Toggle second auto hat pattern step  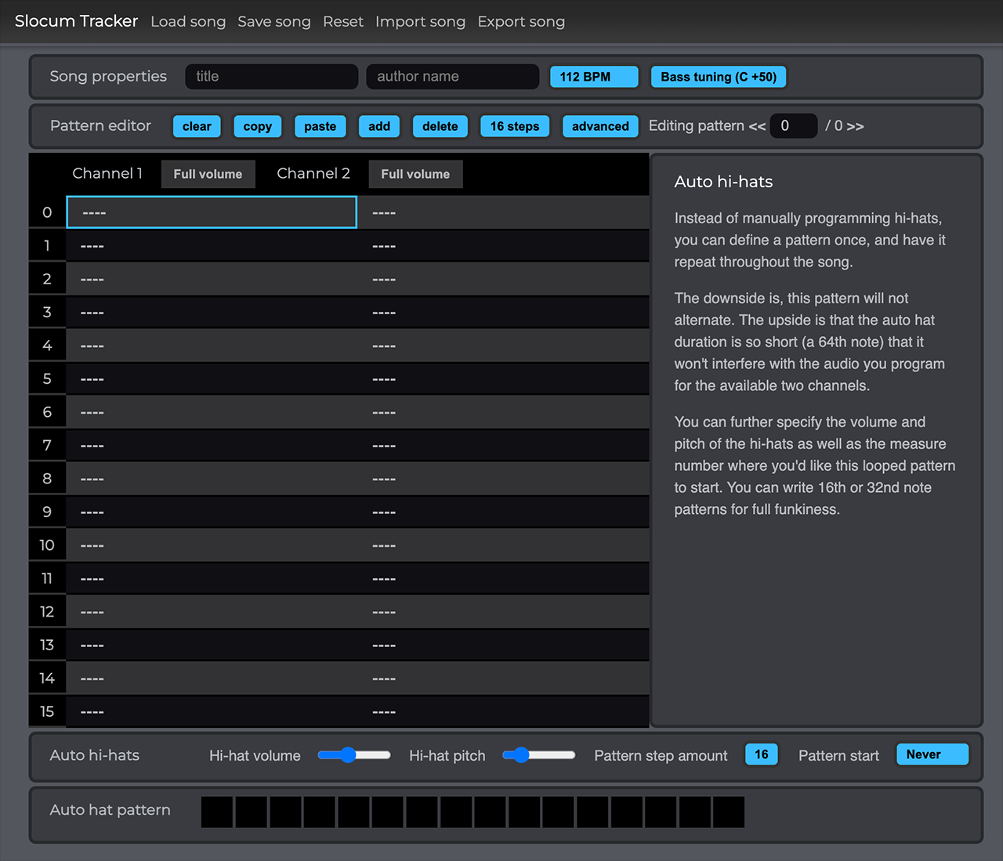(251, 812)
